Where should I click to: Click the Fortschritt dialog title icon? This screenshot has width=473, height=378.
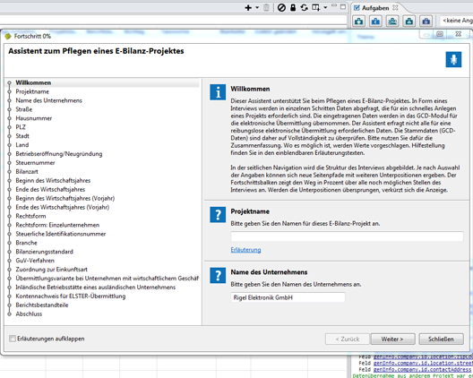(x=8, y=36)
